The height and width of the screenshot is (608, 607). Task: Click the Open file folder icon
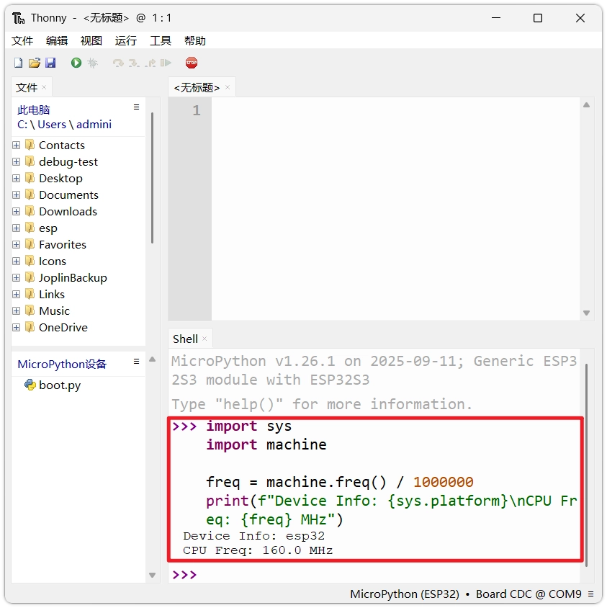click(34, 63)
